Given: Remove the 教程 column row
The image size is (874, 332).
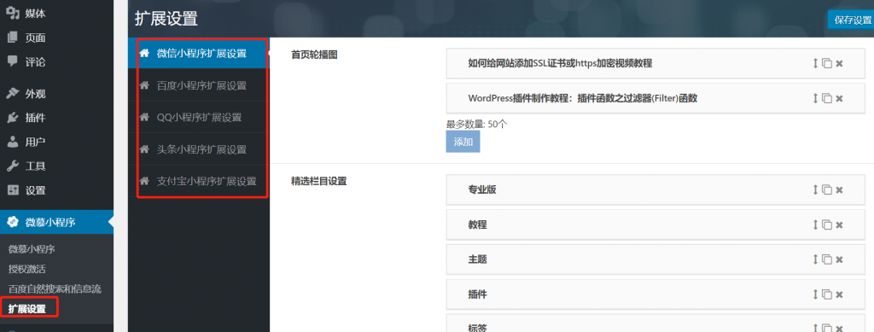Looking at the screenshot, I should [840, 225].
